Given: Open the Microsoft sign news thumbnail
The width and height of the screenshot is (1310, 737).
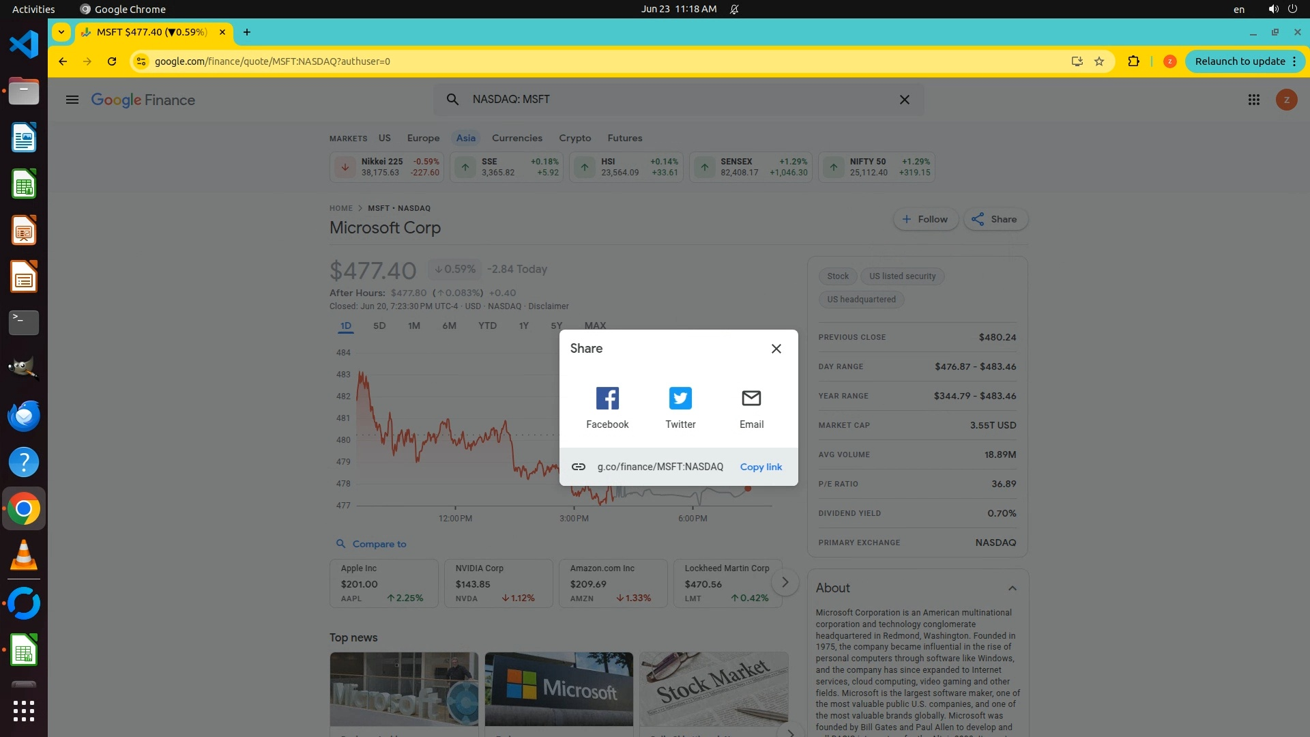Looking at the screenshot, I should point(559,689).
